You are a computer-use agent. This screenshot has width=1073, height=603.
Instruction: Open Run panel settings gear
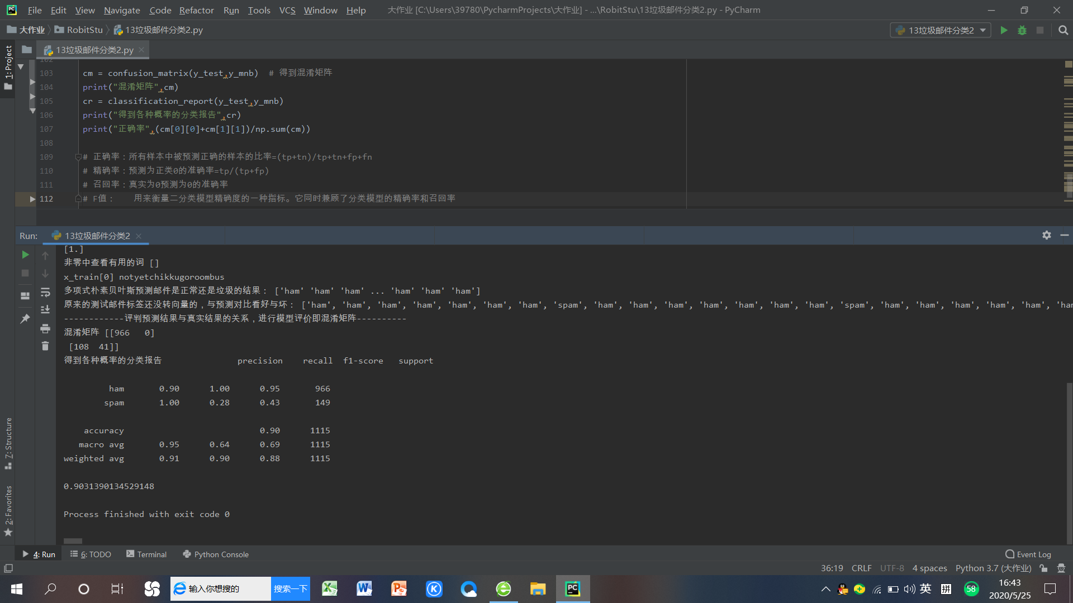click(1046, 235)
